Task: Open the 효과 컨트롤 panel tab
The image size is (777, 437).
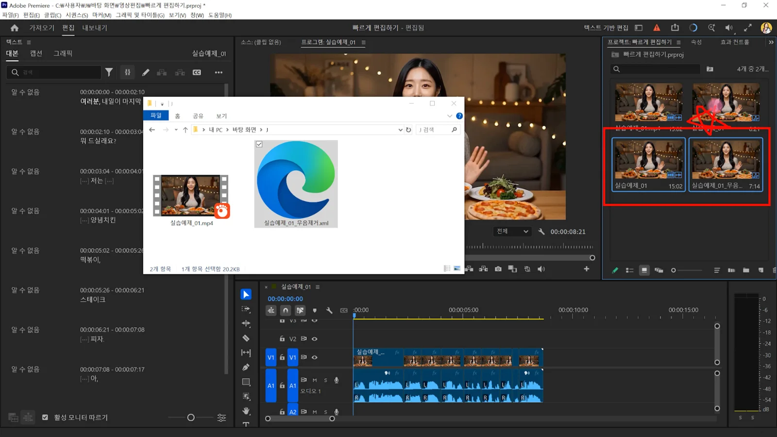Action: (x=735, y=42)
